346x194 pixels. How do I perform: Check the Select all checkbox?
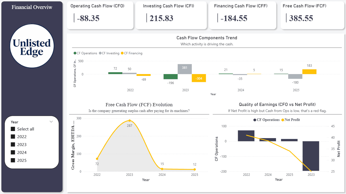click(13, 129)
